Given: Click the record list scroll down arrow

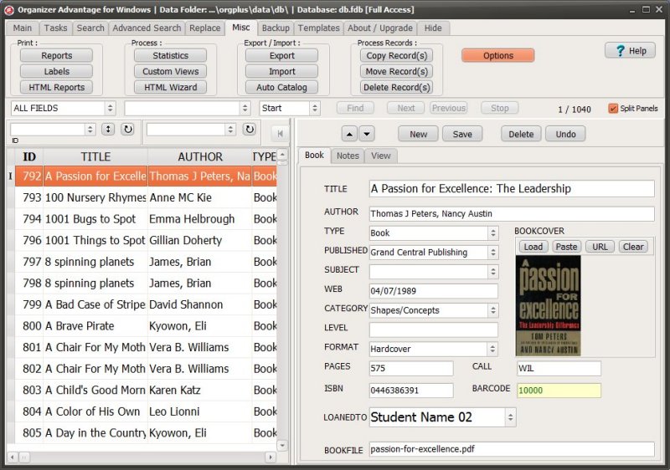Looking at the screenshot, I should [x=282, y=446].
